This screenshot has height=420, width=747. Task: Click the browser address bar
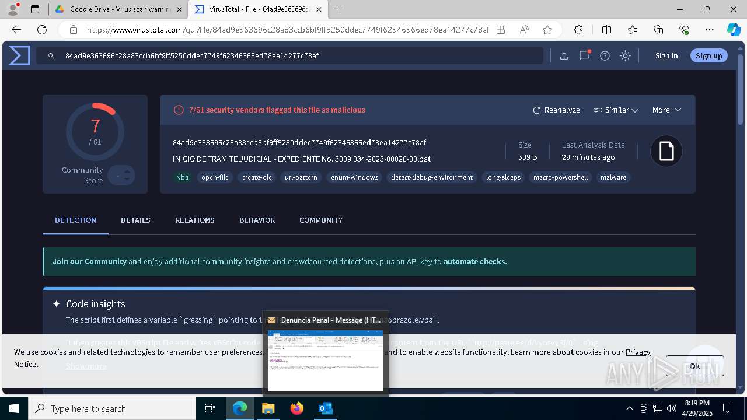[x=288, y=30]
